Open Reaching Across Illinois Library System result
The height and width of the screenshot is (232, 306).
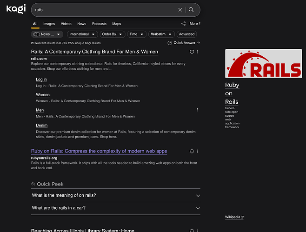coord(83,230)
